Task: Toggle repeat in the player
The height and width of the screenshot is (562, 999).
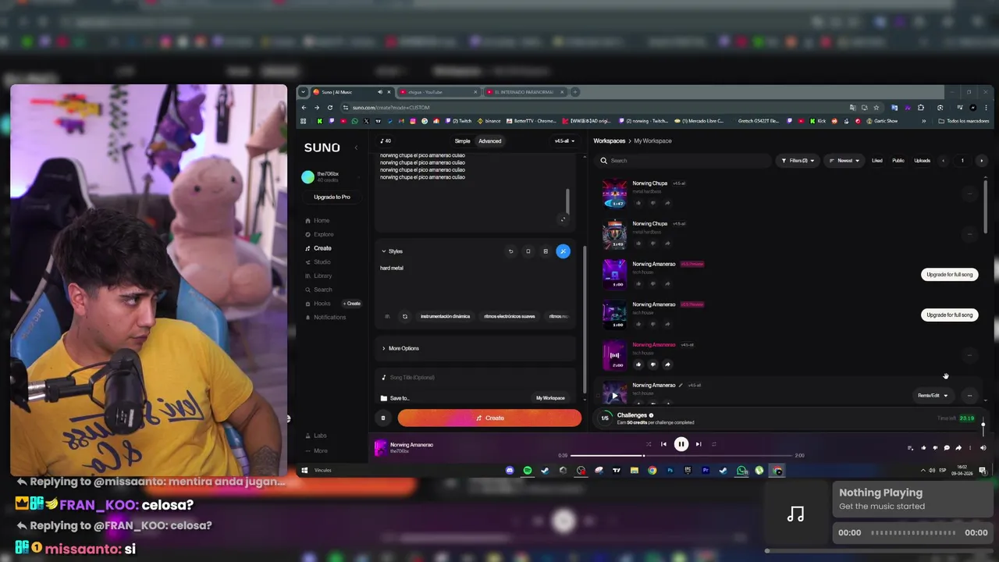Action: (713, 444)
